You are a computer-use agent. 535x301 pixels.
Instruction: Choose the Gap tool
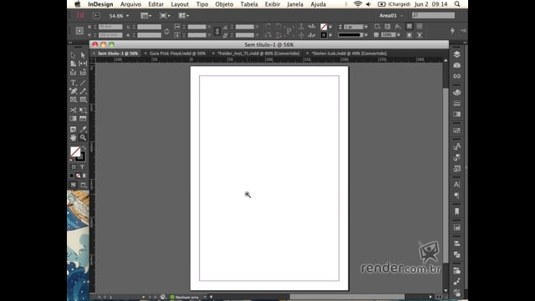(83, 64)
